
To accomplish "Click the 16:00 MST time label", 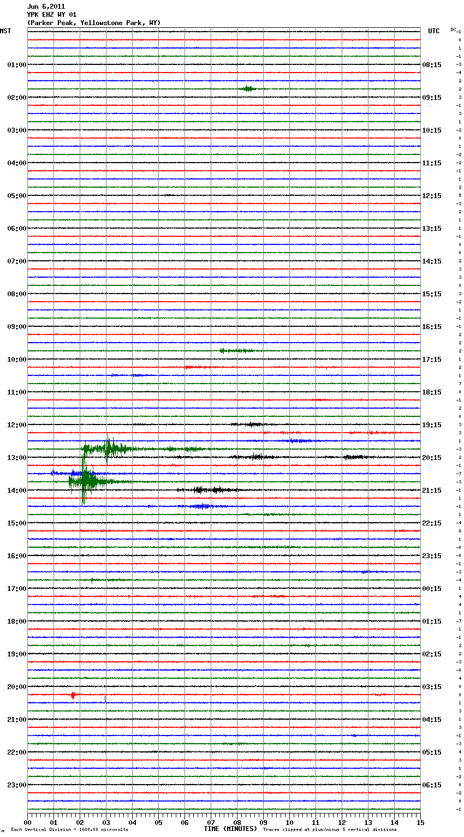I will point(16,556).
